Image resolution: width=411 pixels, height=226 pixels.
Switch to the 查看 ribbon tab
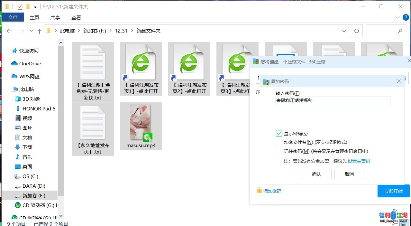pyautogui.click(x=76, y=18)
